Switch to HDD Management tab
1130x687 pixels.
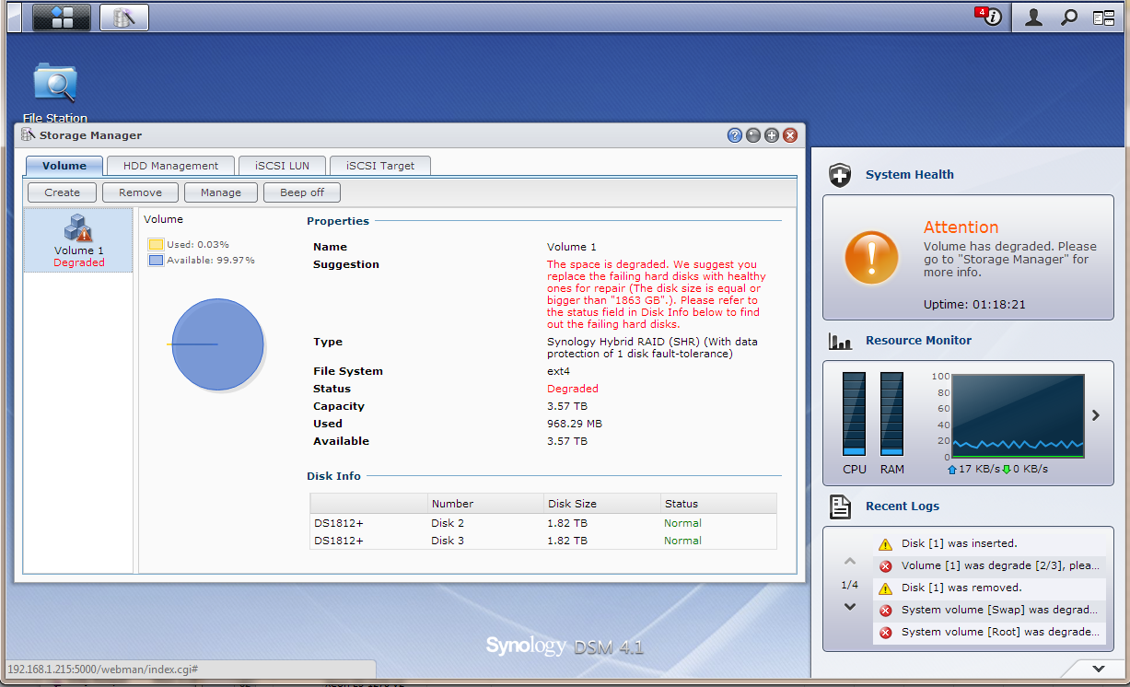coord(170,166)
